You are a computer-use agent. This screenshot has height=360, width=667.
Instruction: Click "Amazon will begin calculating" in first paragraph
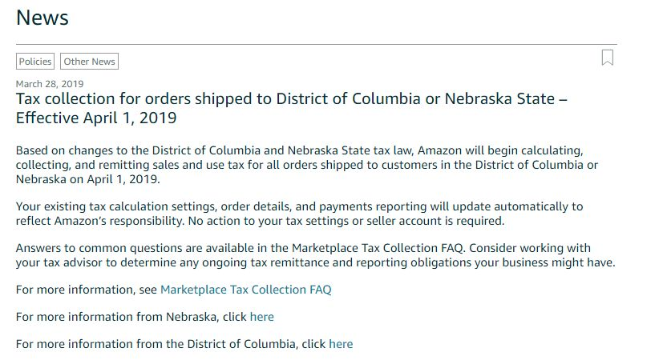502,150
